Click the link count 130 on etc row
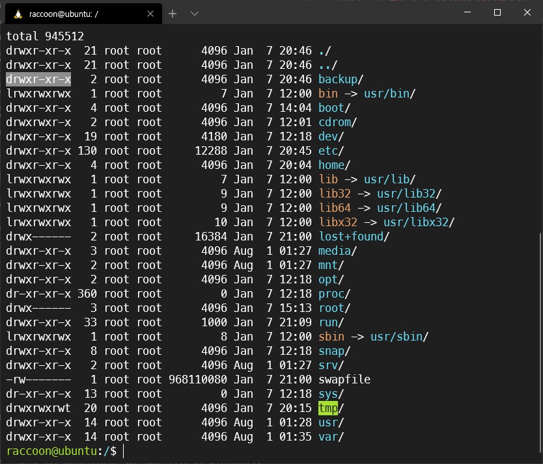543x464 pixels. pos(87,151)
